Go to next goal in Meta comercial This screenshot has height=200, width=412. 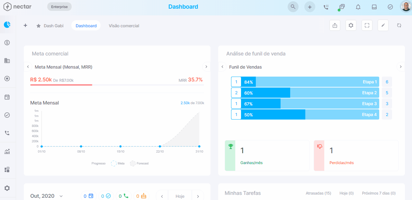coord(206,67)
